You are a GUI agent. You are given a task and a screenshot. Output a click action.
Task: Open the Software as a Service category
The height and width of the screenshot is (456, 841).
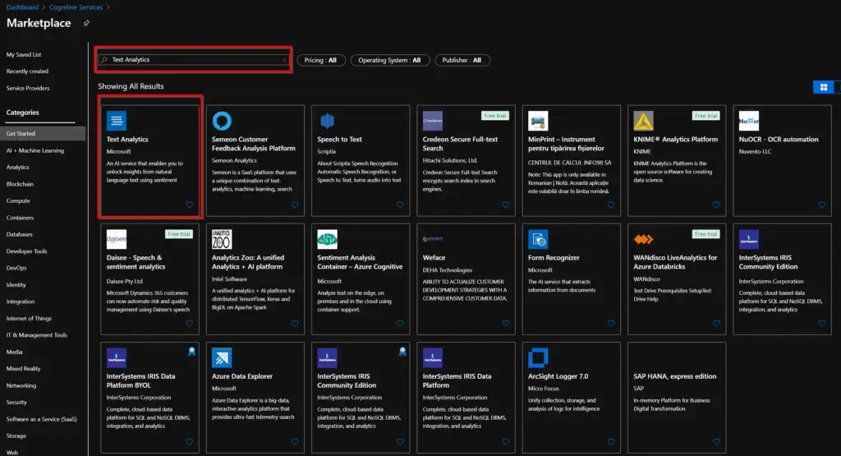pyautogui.click(x=41, y=419)
